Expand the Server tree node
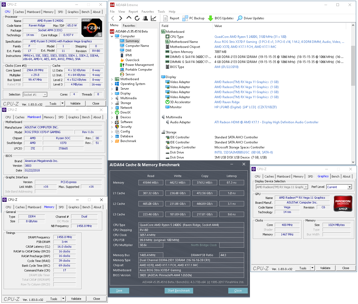The image size is (358, 304). point(112,89)
